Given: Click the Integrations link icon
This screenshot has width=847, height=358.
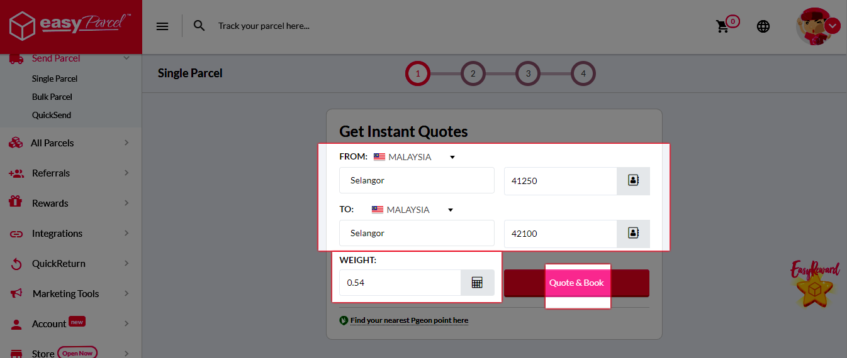Looking at the screenshot, I should pyautogui.click(x=16, y=234).
